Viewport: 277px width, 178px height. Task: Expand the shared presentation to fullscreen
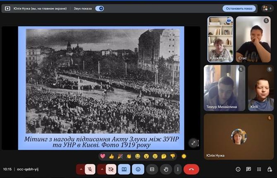(193, 143)
